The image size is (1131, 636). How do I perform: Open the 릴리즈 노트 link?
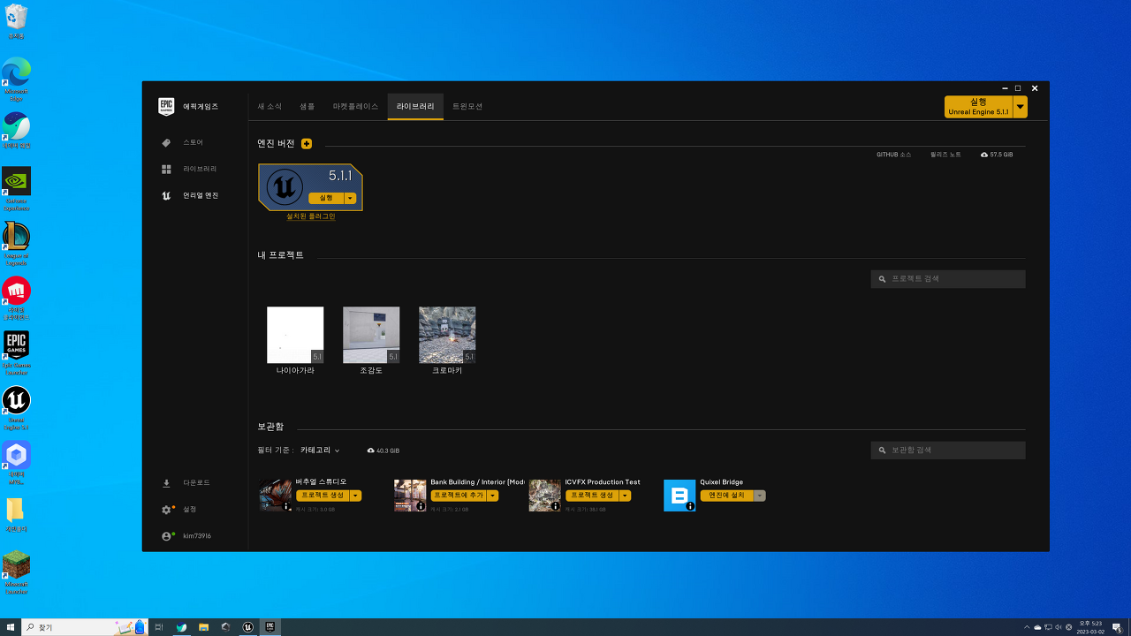[945, 155]
